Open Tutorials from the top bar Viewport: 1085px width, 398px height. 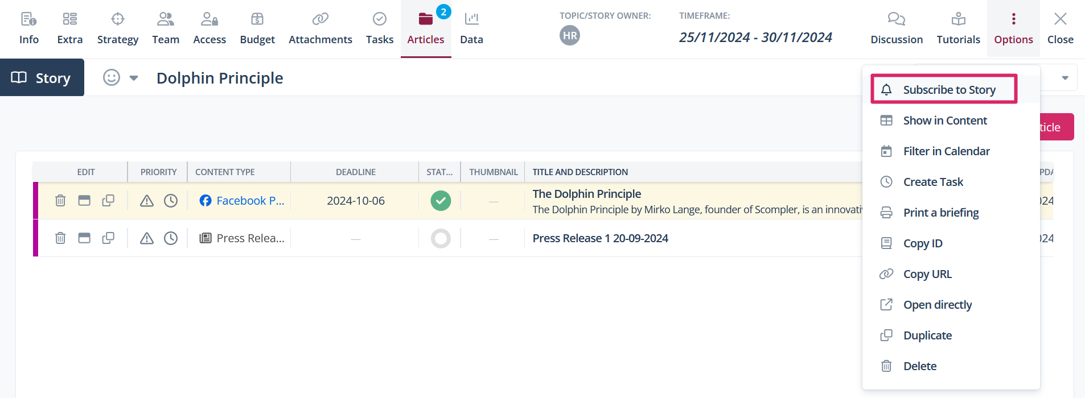(x=958, y=28)
